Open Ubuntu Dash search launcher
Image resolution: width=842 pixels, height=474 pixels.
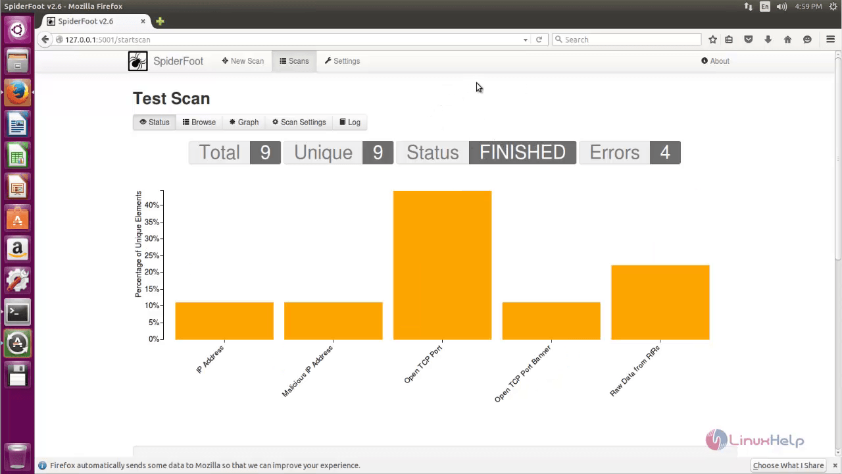point(17,30)
